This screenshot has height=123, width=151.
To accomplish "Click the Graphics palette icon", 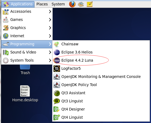I will coord(6,28).
